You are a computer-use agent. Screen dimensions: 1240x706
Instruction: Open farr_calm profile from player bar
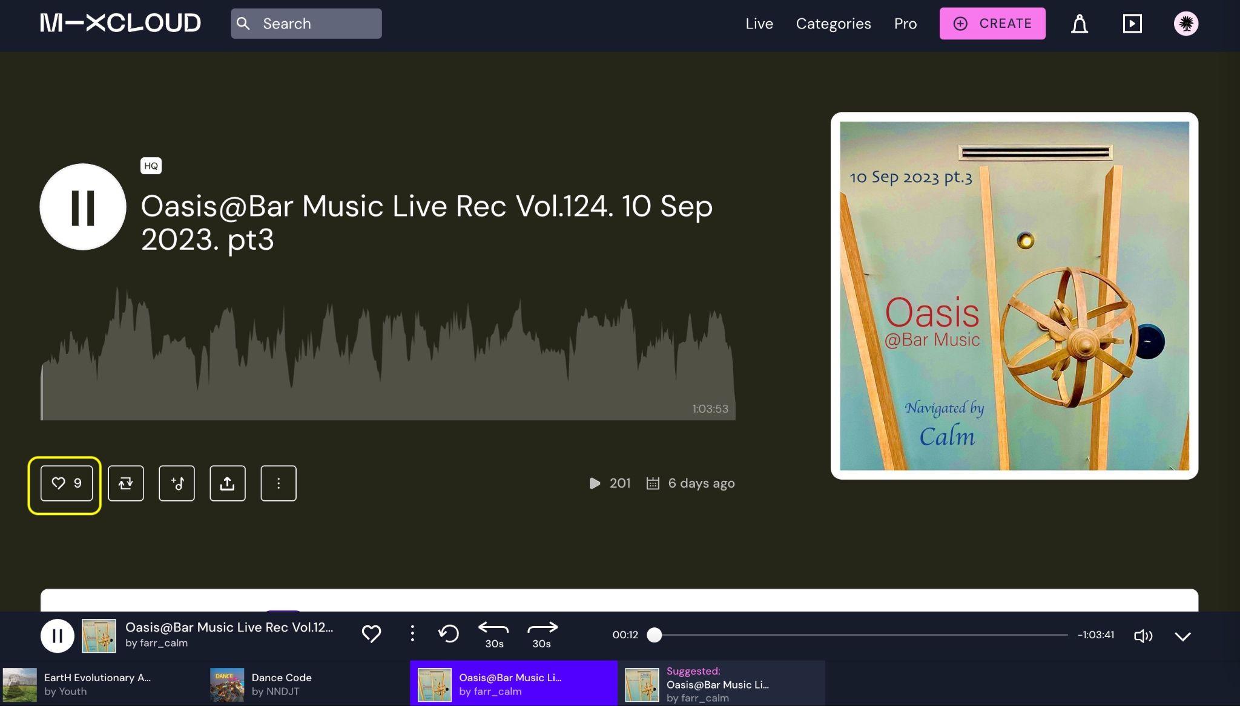(x=156, y=643)
